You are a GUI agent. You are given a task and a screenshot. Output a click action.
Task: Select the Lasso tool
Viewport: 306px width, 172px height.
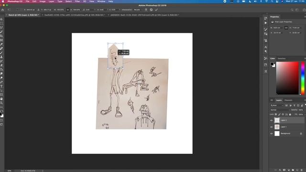(1, 28)
